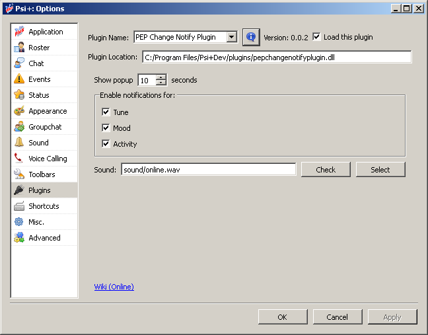The width and height of the screenshot is (428, 335).
Task: Click the Application sidebar icon
Action: click(x=19, y=32)
